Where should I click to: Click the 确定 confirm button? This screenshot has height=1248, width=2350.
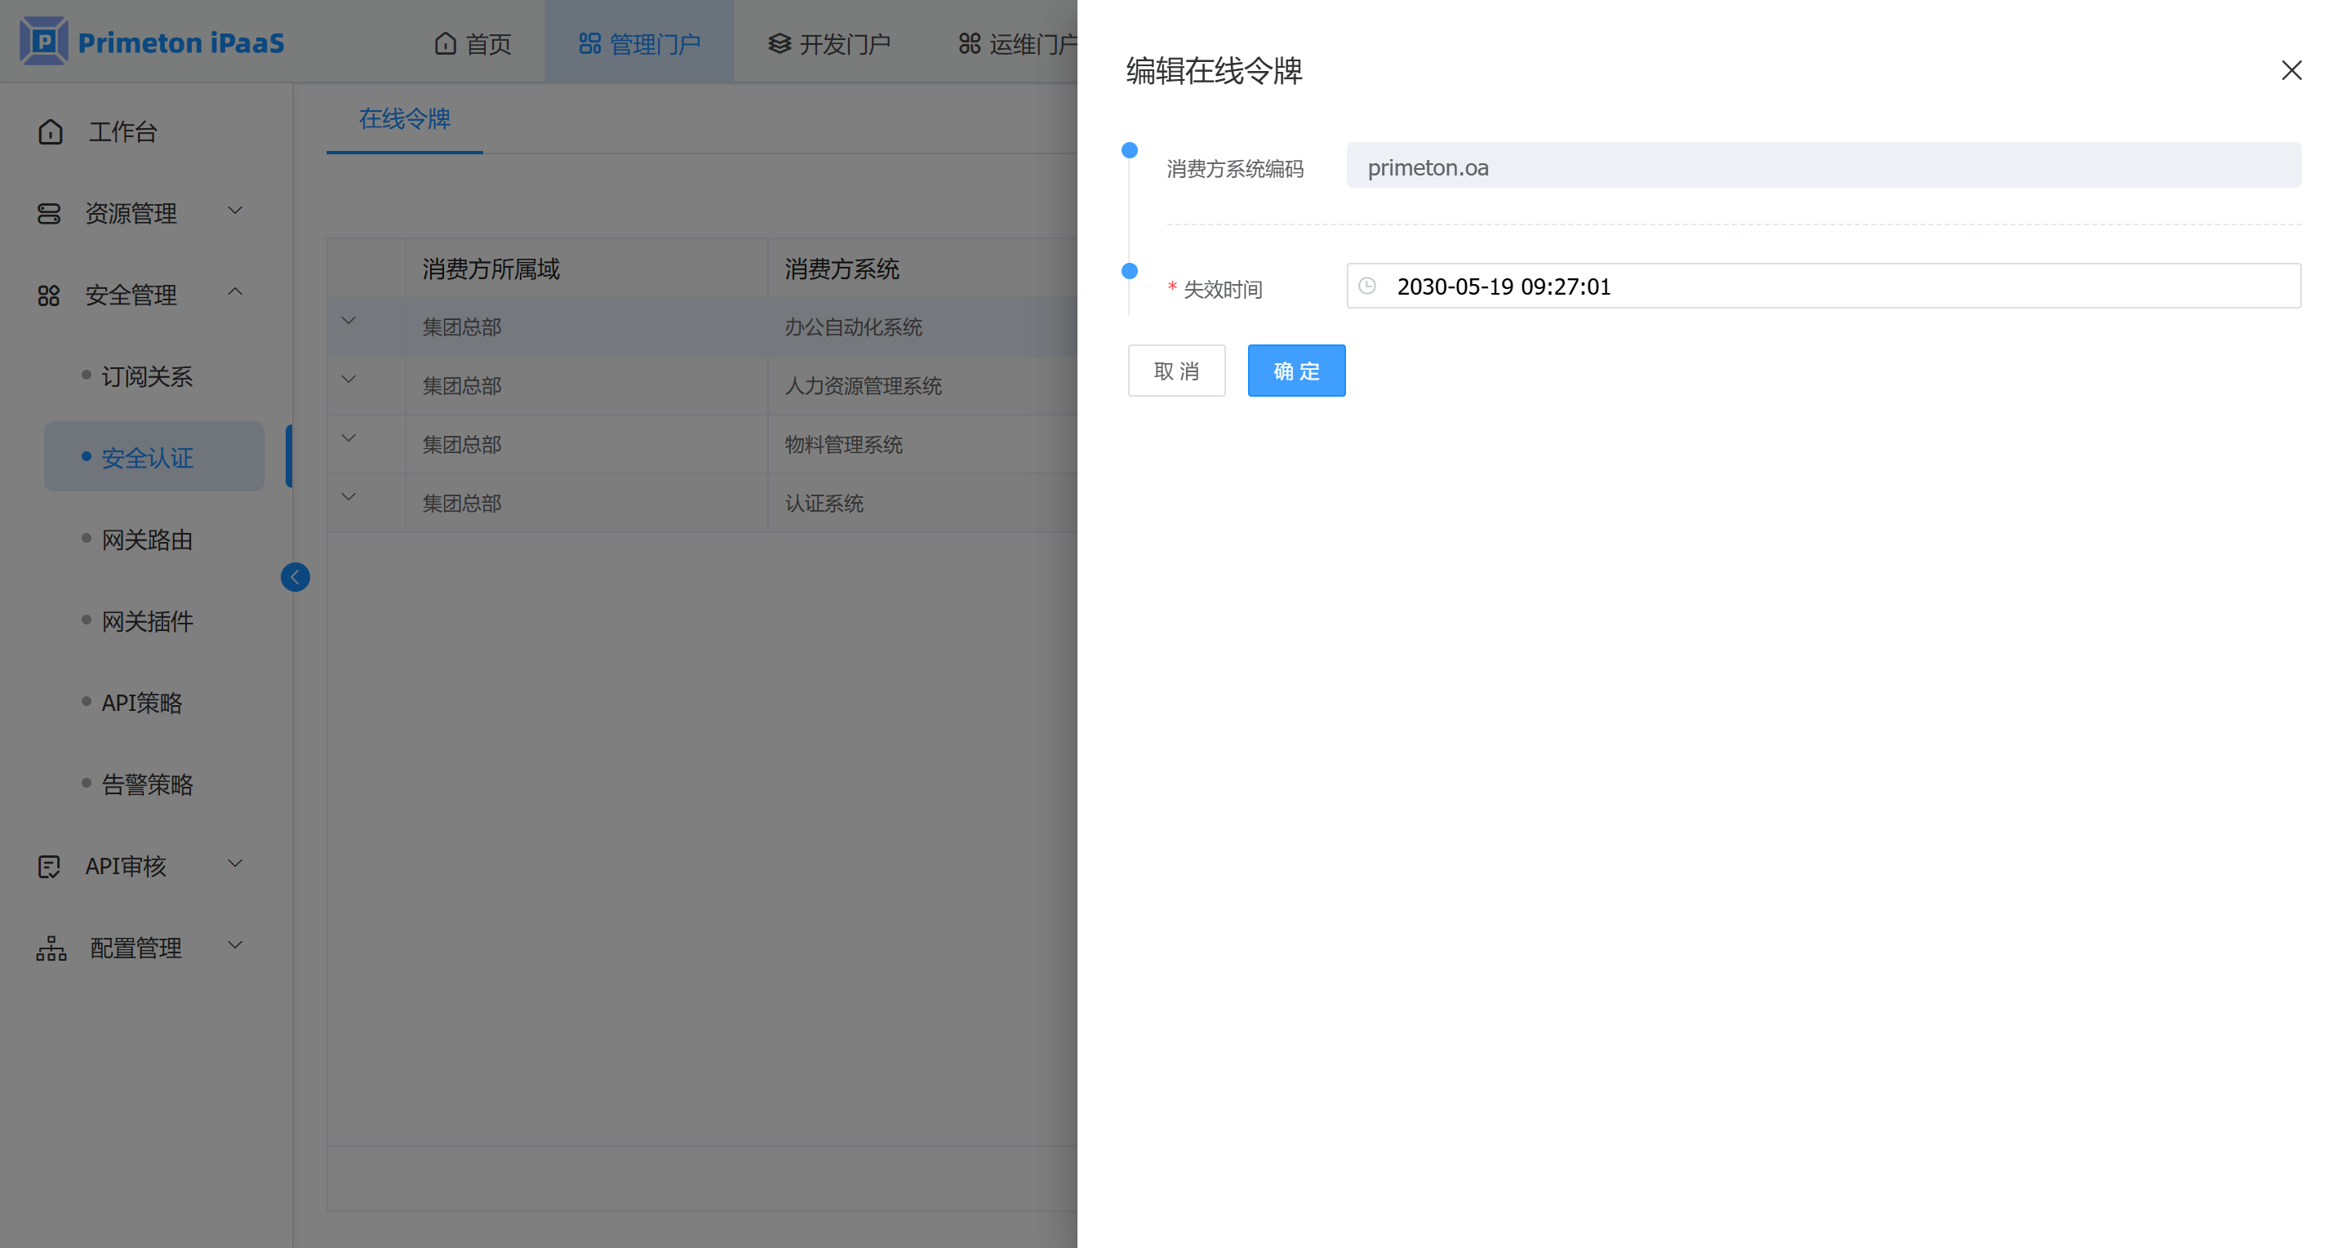pyautogui.click(x=1295, y=371)
